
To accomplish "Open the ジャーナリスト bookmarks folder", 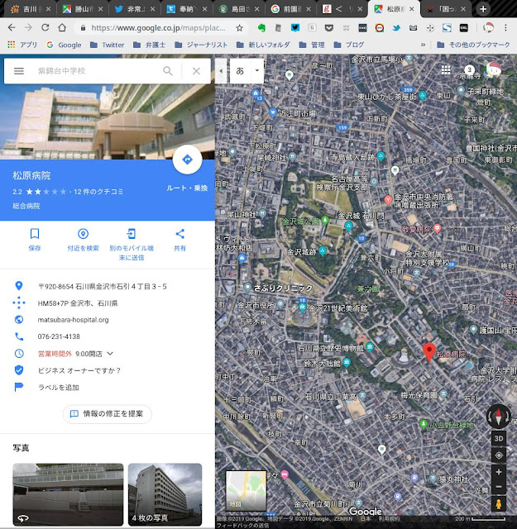I will [201, 45].
